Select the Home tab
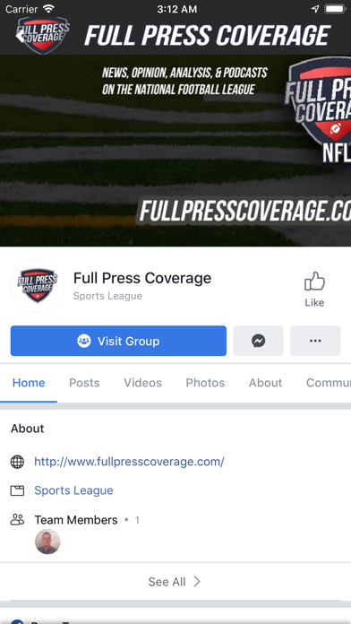The height and width of the screenshot is (624, 351). (29, 383)
